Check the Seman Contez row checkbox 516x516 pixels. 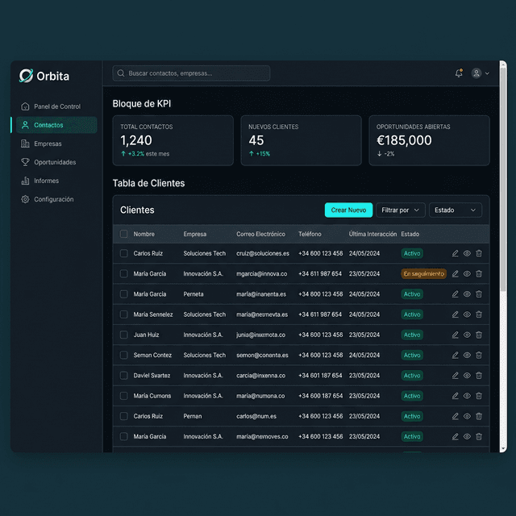point(123,355)
